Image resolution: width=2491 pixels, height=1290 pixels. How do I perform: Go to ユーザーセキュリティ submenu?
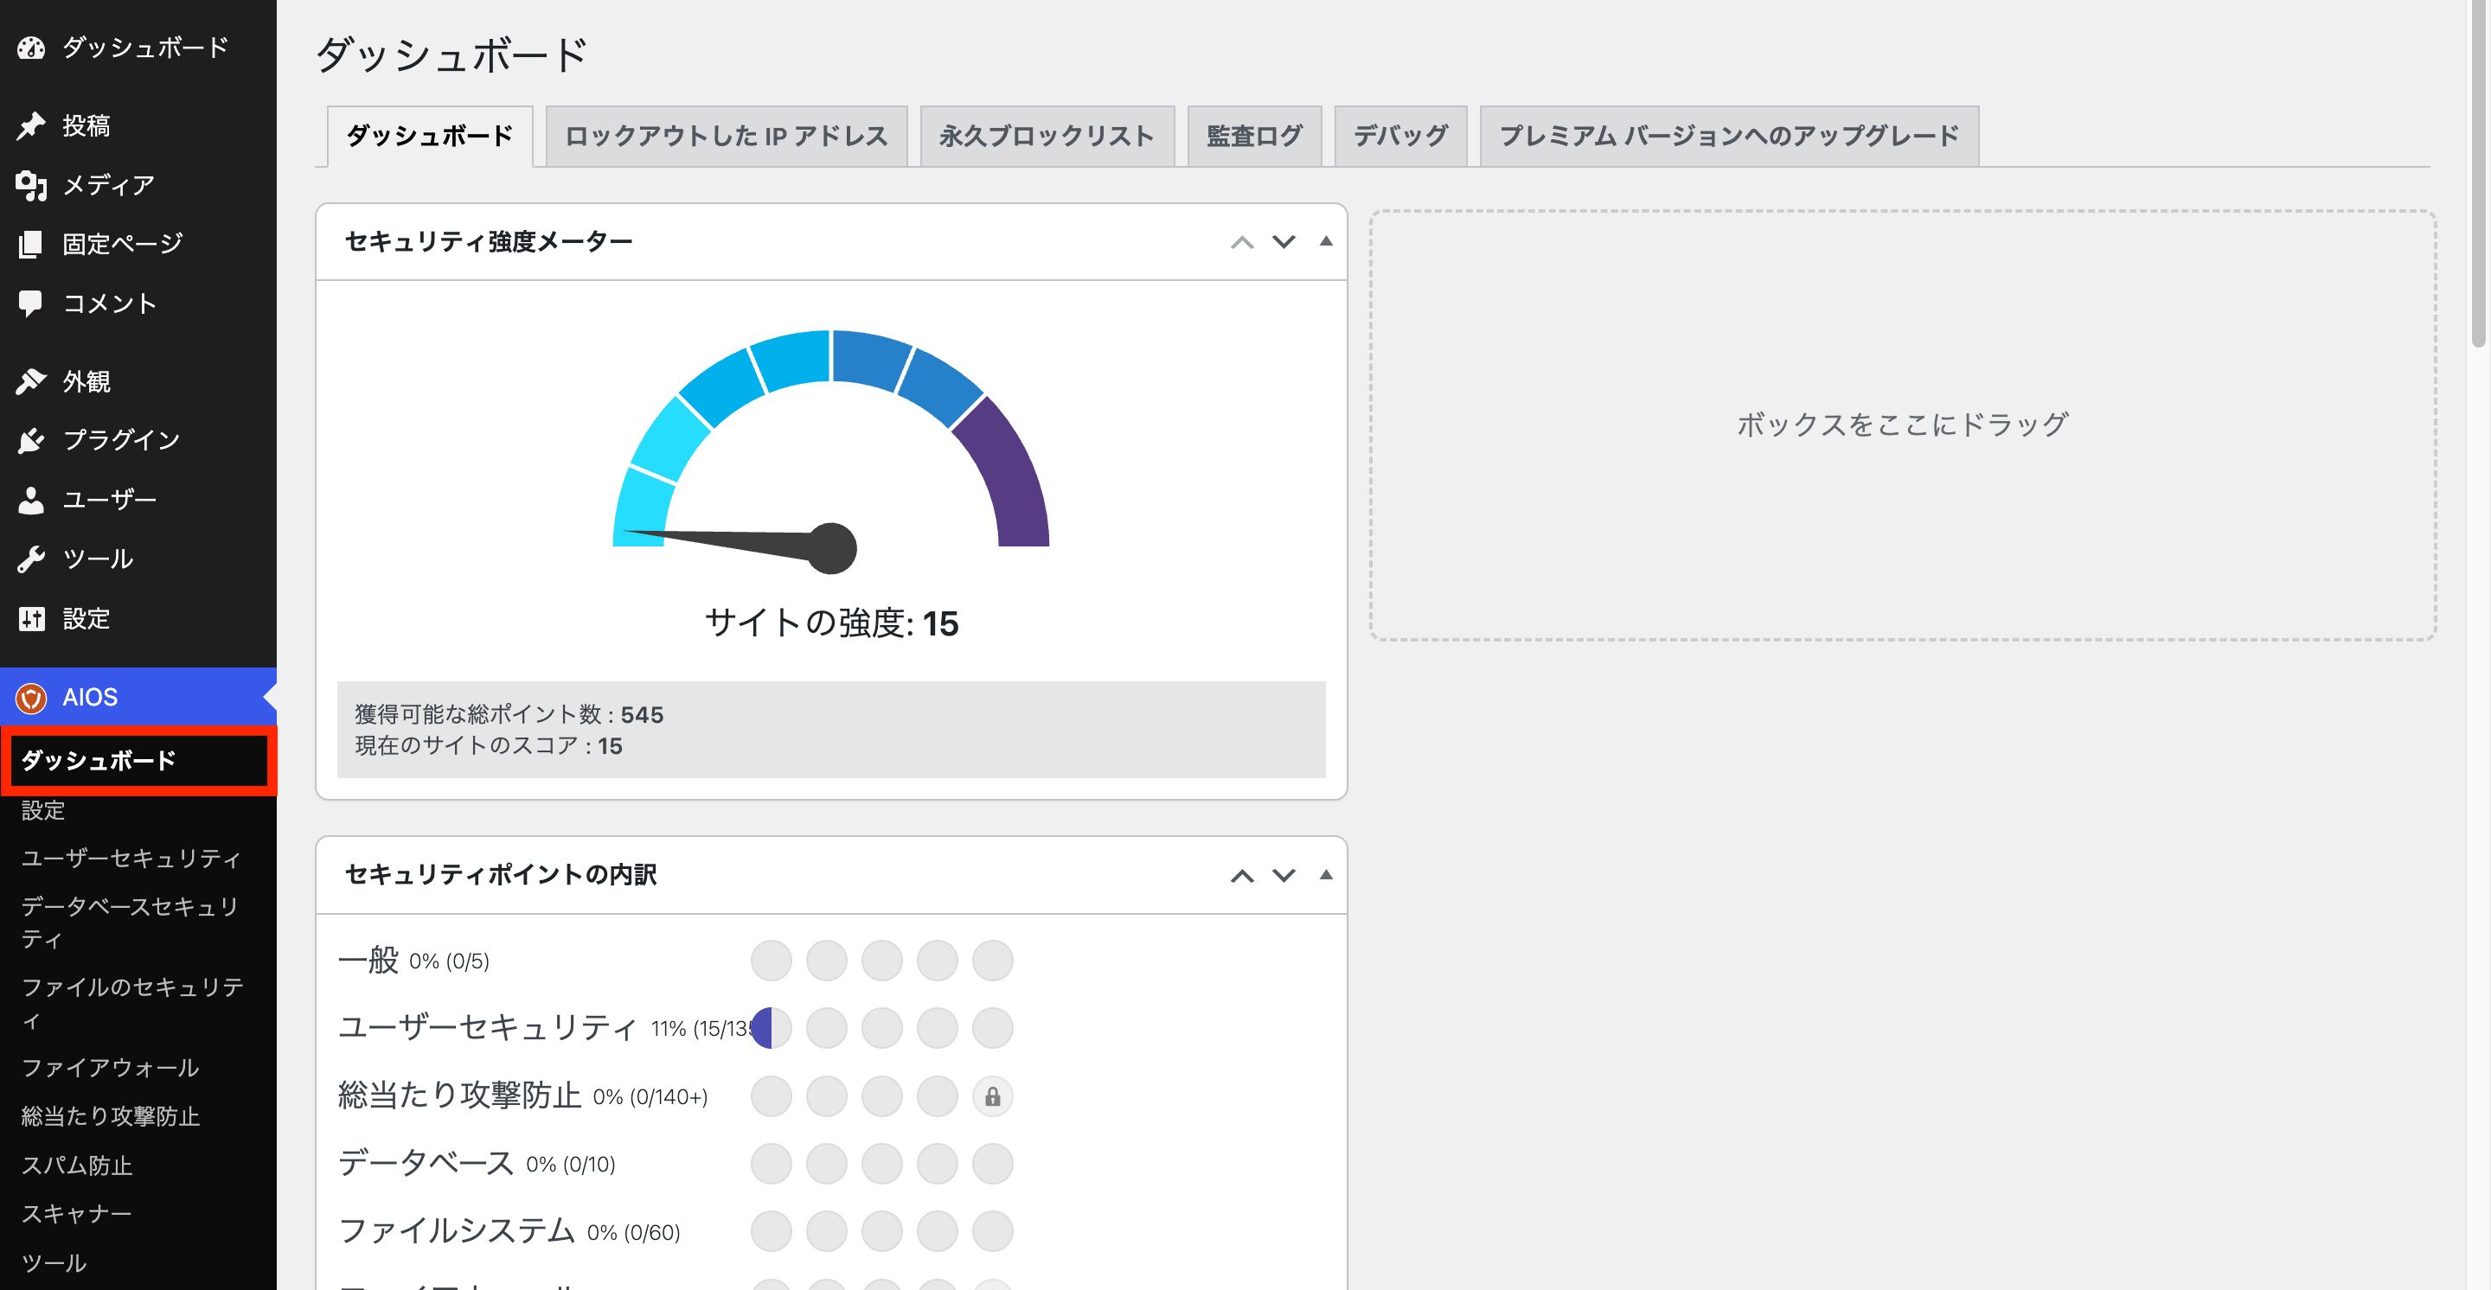[x=131, y=858]
